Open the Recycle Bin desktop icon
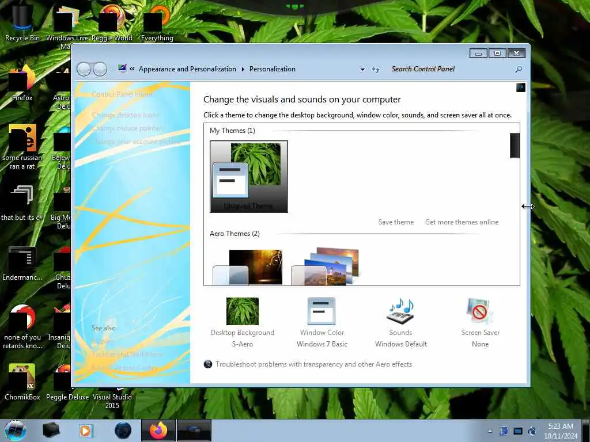 pos(22,22)
